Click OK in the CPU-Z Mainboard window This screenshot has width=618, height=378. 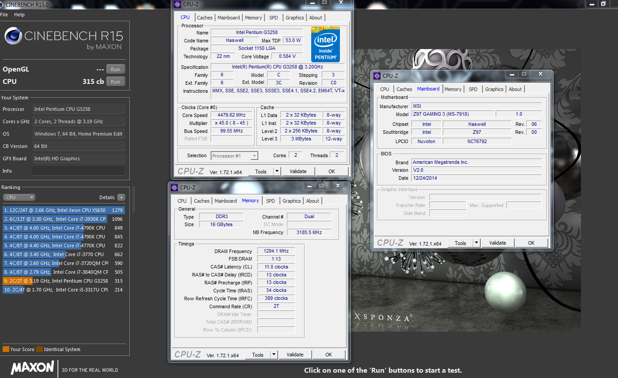pos(531,243)
